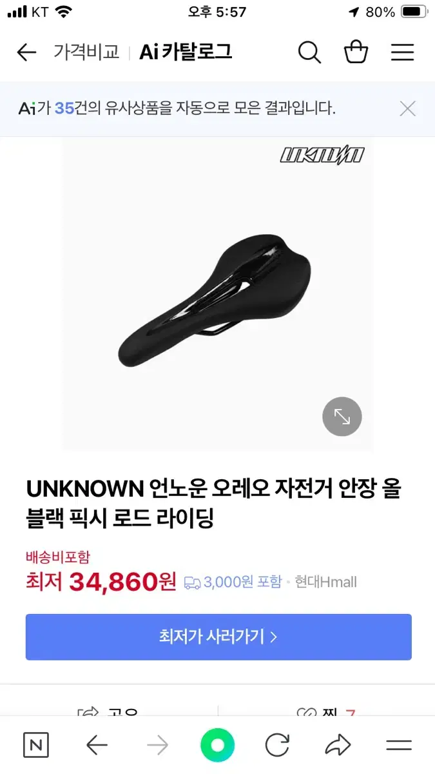
Task: Reload the page with refresh icon
Action: pyautogui.click(x=278, y=746)
